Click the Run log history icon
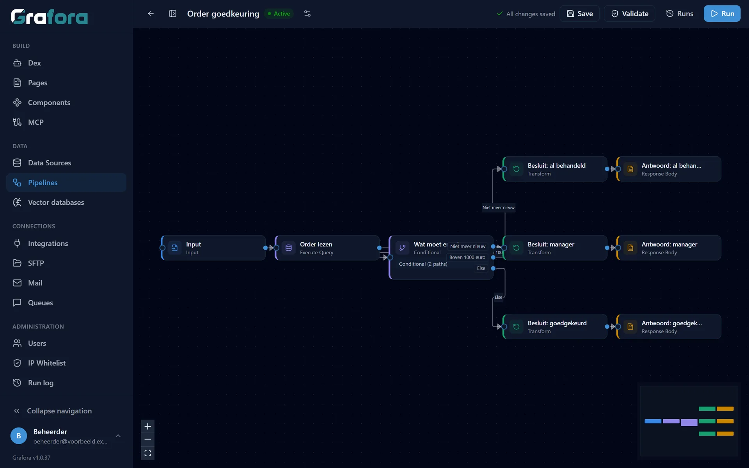 17,383
